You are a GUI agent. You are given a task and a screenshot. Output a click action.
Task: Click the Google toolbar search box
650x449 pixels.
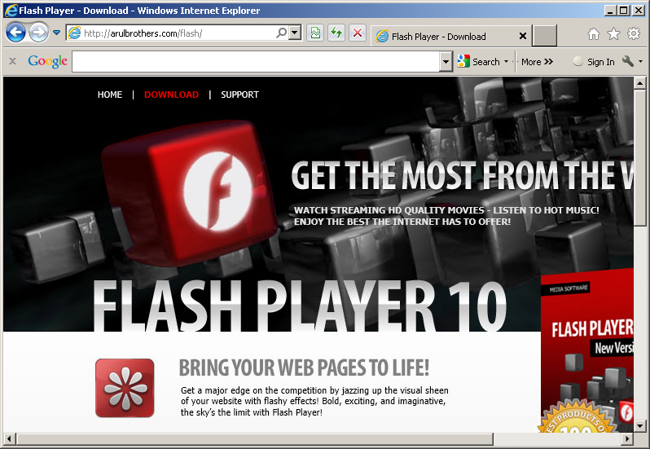click(256, 61)
